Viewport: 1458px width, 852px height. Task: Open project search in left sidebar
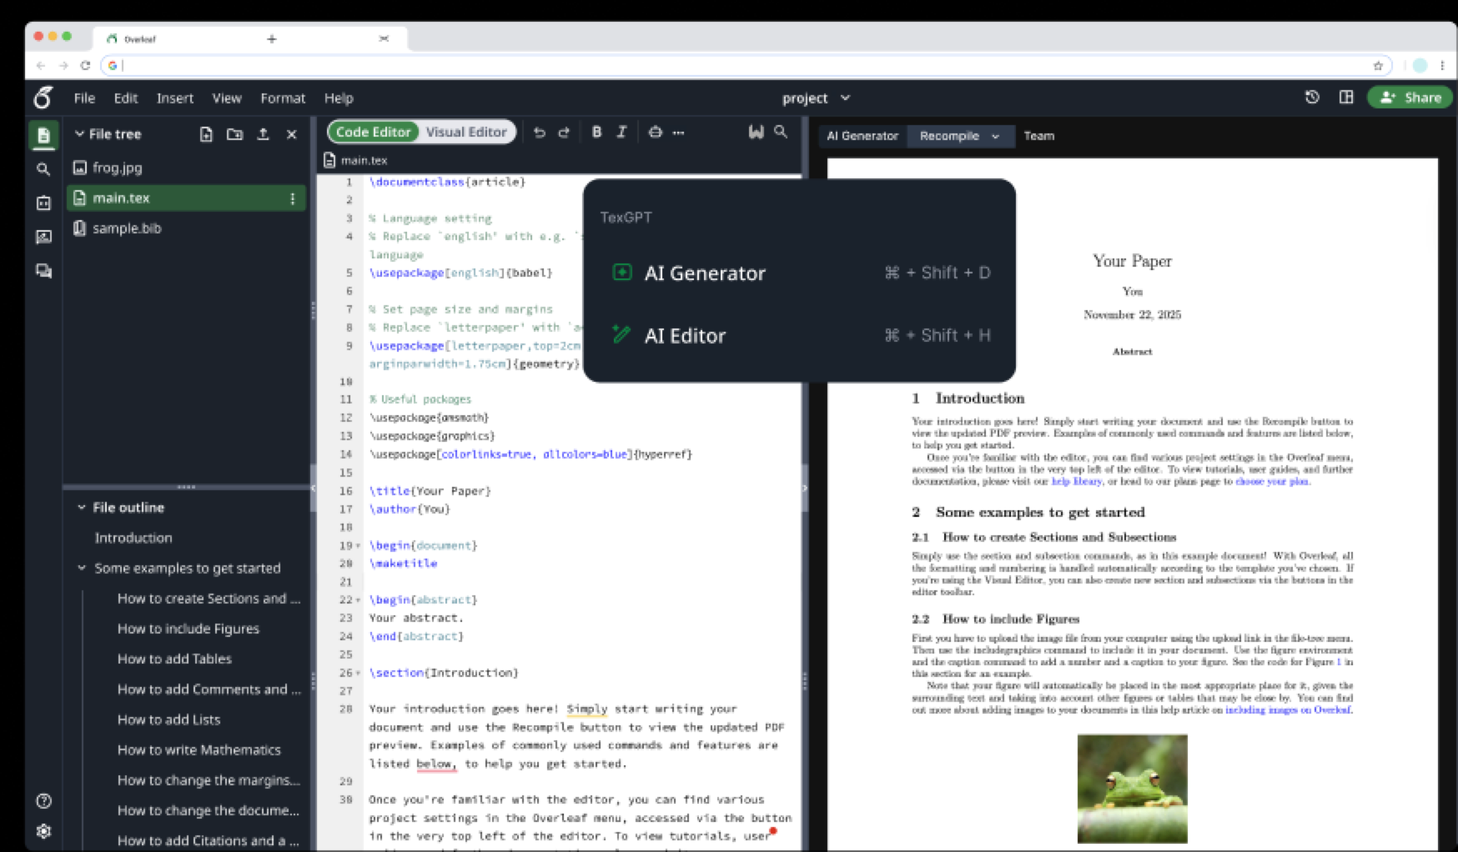click(43, 169)
